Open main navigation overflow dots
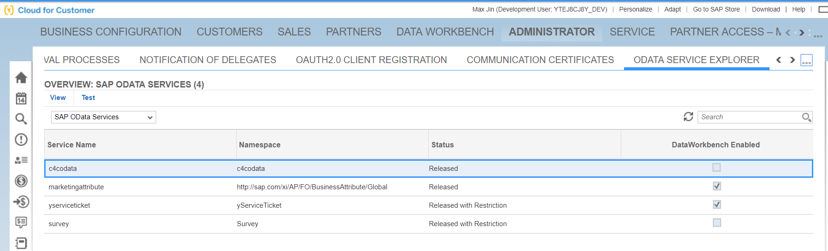The width and height of the screenshot is (828, 251). (818, 36)
